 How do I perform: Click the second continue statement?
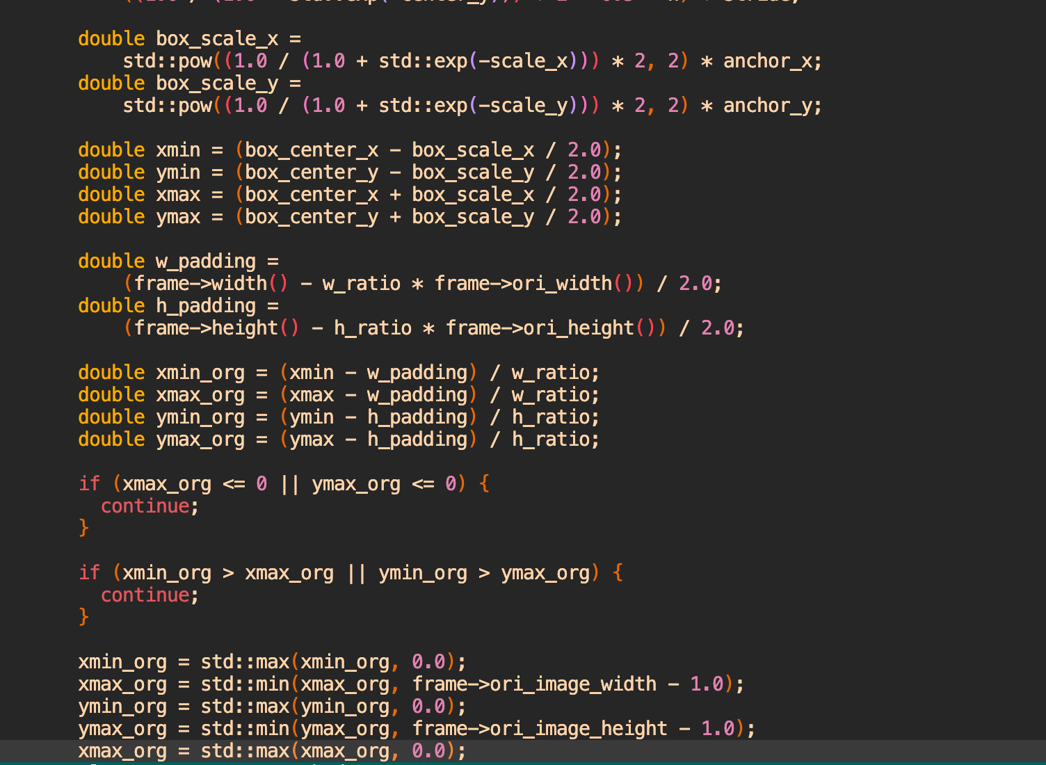pyautogui.click(x=145, y=595)
